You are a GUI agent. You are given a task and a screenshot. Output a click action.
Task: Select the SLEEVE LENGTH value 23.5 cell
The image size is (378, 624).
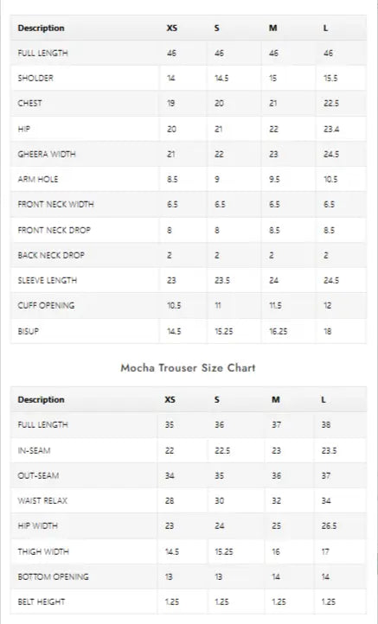(x=222, y=280)
